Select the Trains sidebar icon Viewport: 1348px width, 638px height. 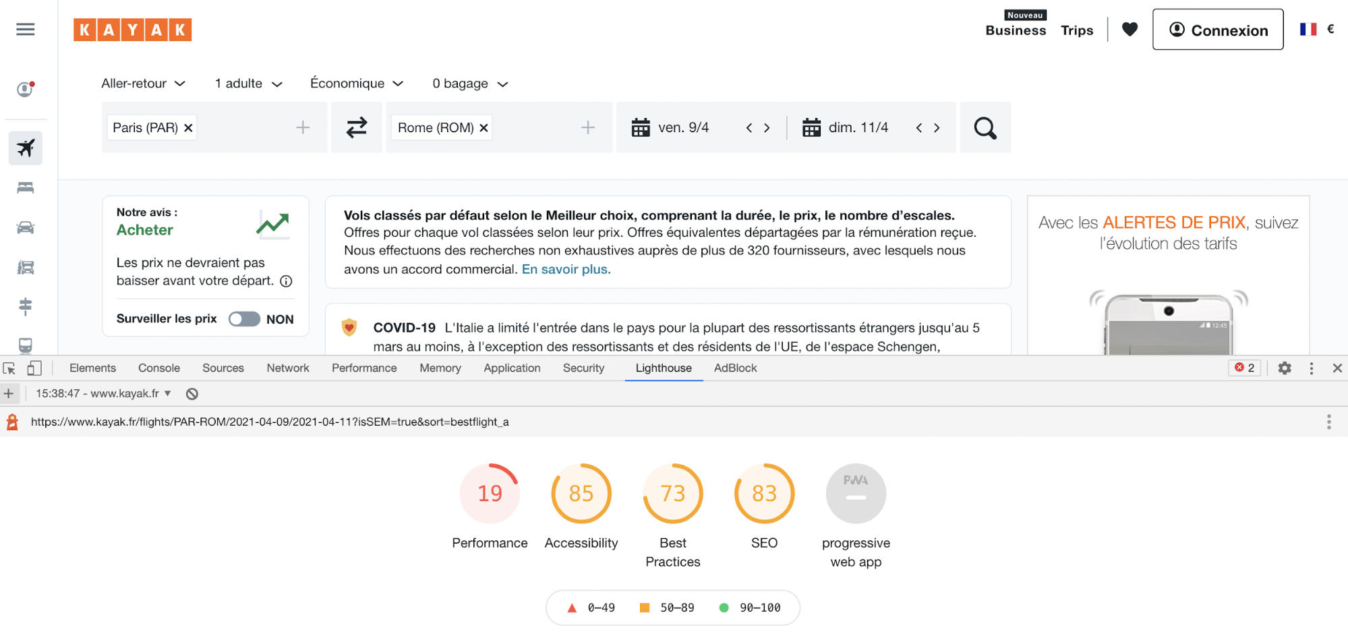click(x=25, y=345)
